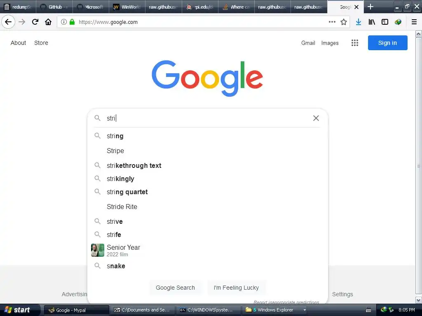422x316 pixels.
Task: Click the Senior Year film thumbnail
Action: coord(97,250)
